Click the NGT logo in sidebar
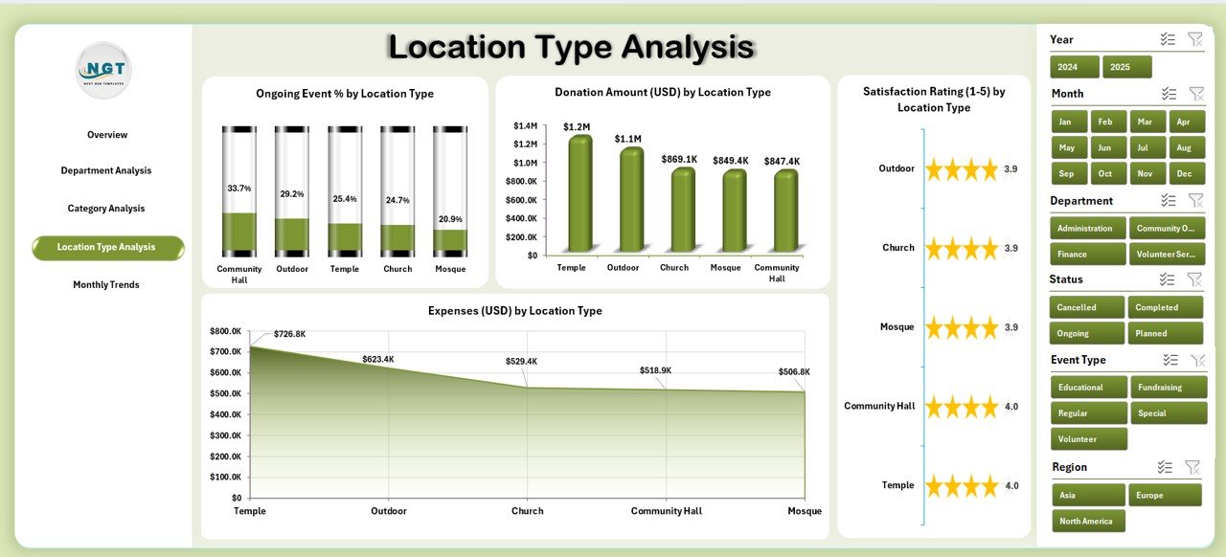The height and width of the screenshot is (557, 1226). [103, 70]
